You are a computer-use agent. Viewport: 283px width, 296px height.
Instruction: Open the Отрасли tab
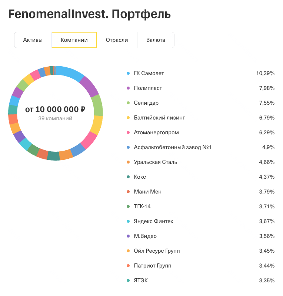coord(117,40)
